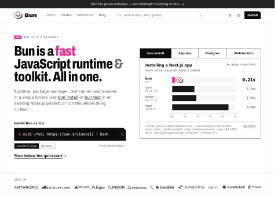Viewport: 278px width, 208px height.
Task: Open the Anthropic announcement banner link
Action: [137, 4]
